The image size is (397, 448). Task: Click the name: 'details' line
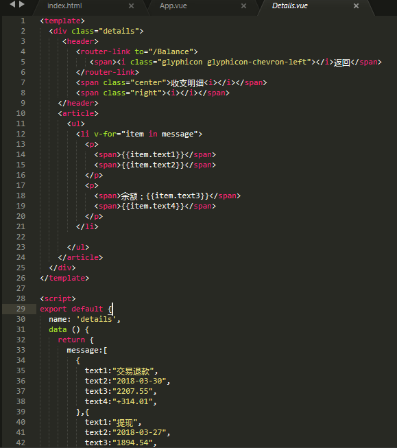(x=84, y=319)
